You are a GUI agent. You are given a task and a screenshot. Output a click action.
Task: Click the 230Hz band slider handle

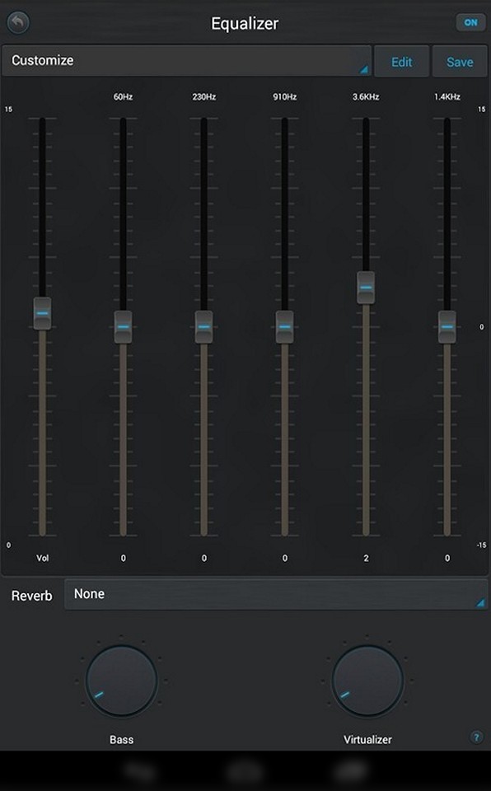pos(203,327)
